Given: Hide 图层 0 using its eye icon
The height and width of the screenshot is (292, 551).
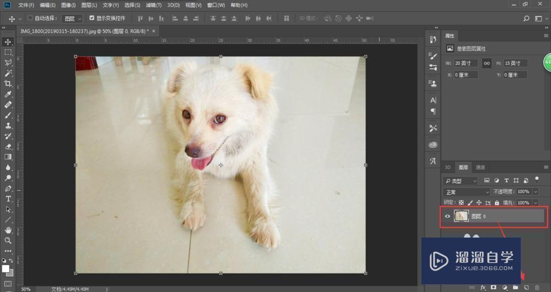Looking at the screenshot, I should 447,217.
